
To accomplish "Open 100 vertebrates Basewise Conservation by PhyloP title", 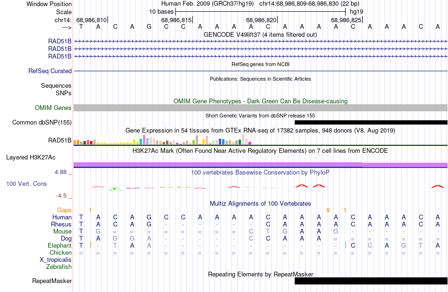I will tap(260, 173).
